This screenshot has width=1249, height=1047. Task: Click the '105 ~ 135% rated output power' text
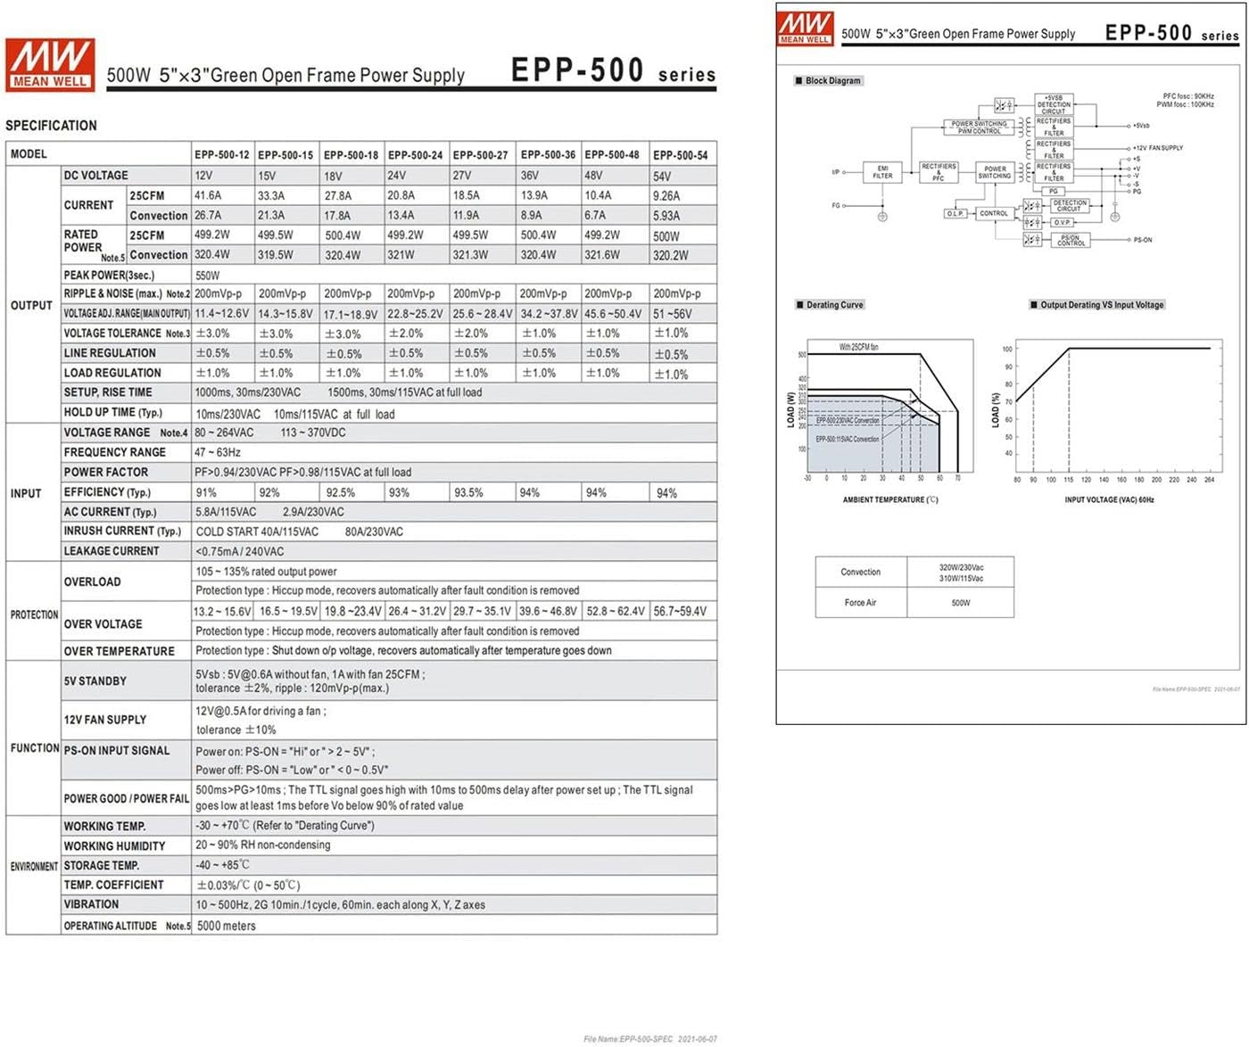click(x=266, y=572)
